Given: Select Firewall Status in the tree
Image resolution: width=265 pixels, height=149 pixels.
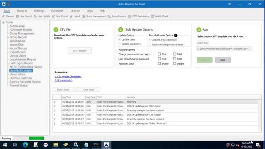Looking at the screenshot, I should [x=18, y=86].
